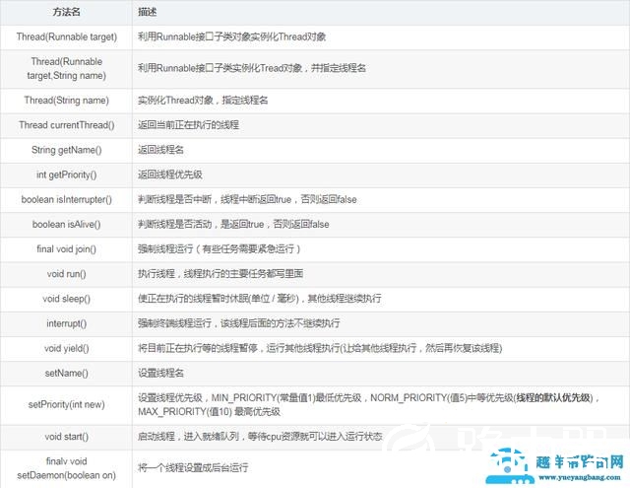Screen dimensions: 630x488
Task: Click description starting '执行线程，线程执行的主要任务'
Action: tap(220, 274)
